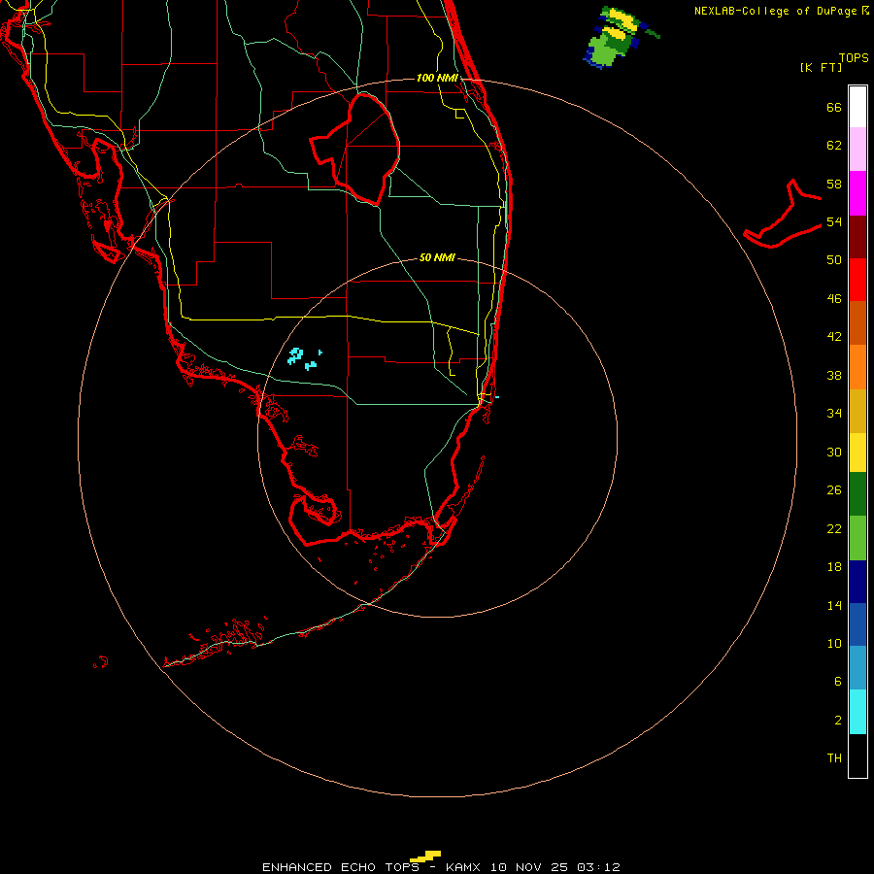Viewport: 874px width, 874px height.
Task: Click the gold swatch in the color scale
Action: click(857, 411)
